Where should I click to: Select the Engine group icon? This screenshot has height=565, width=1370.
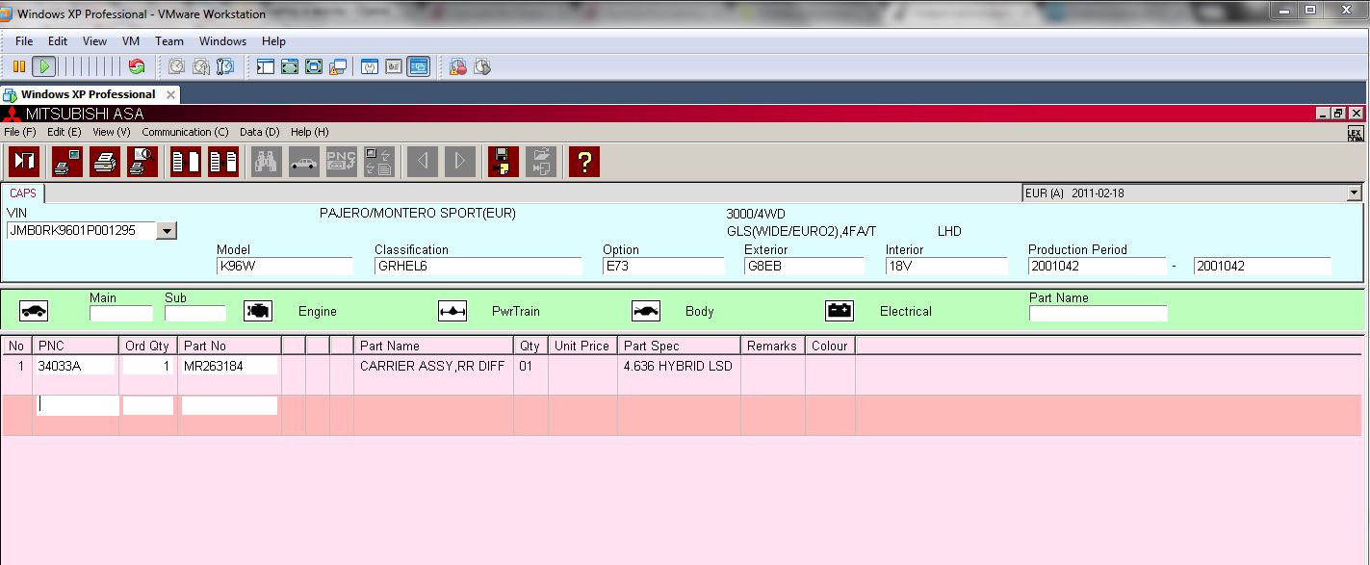[x=258, y=311]
